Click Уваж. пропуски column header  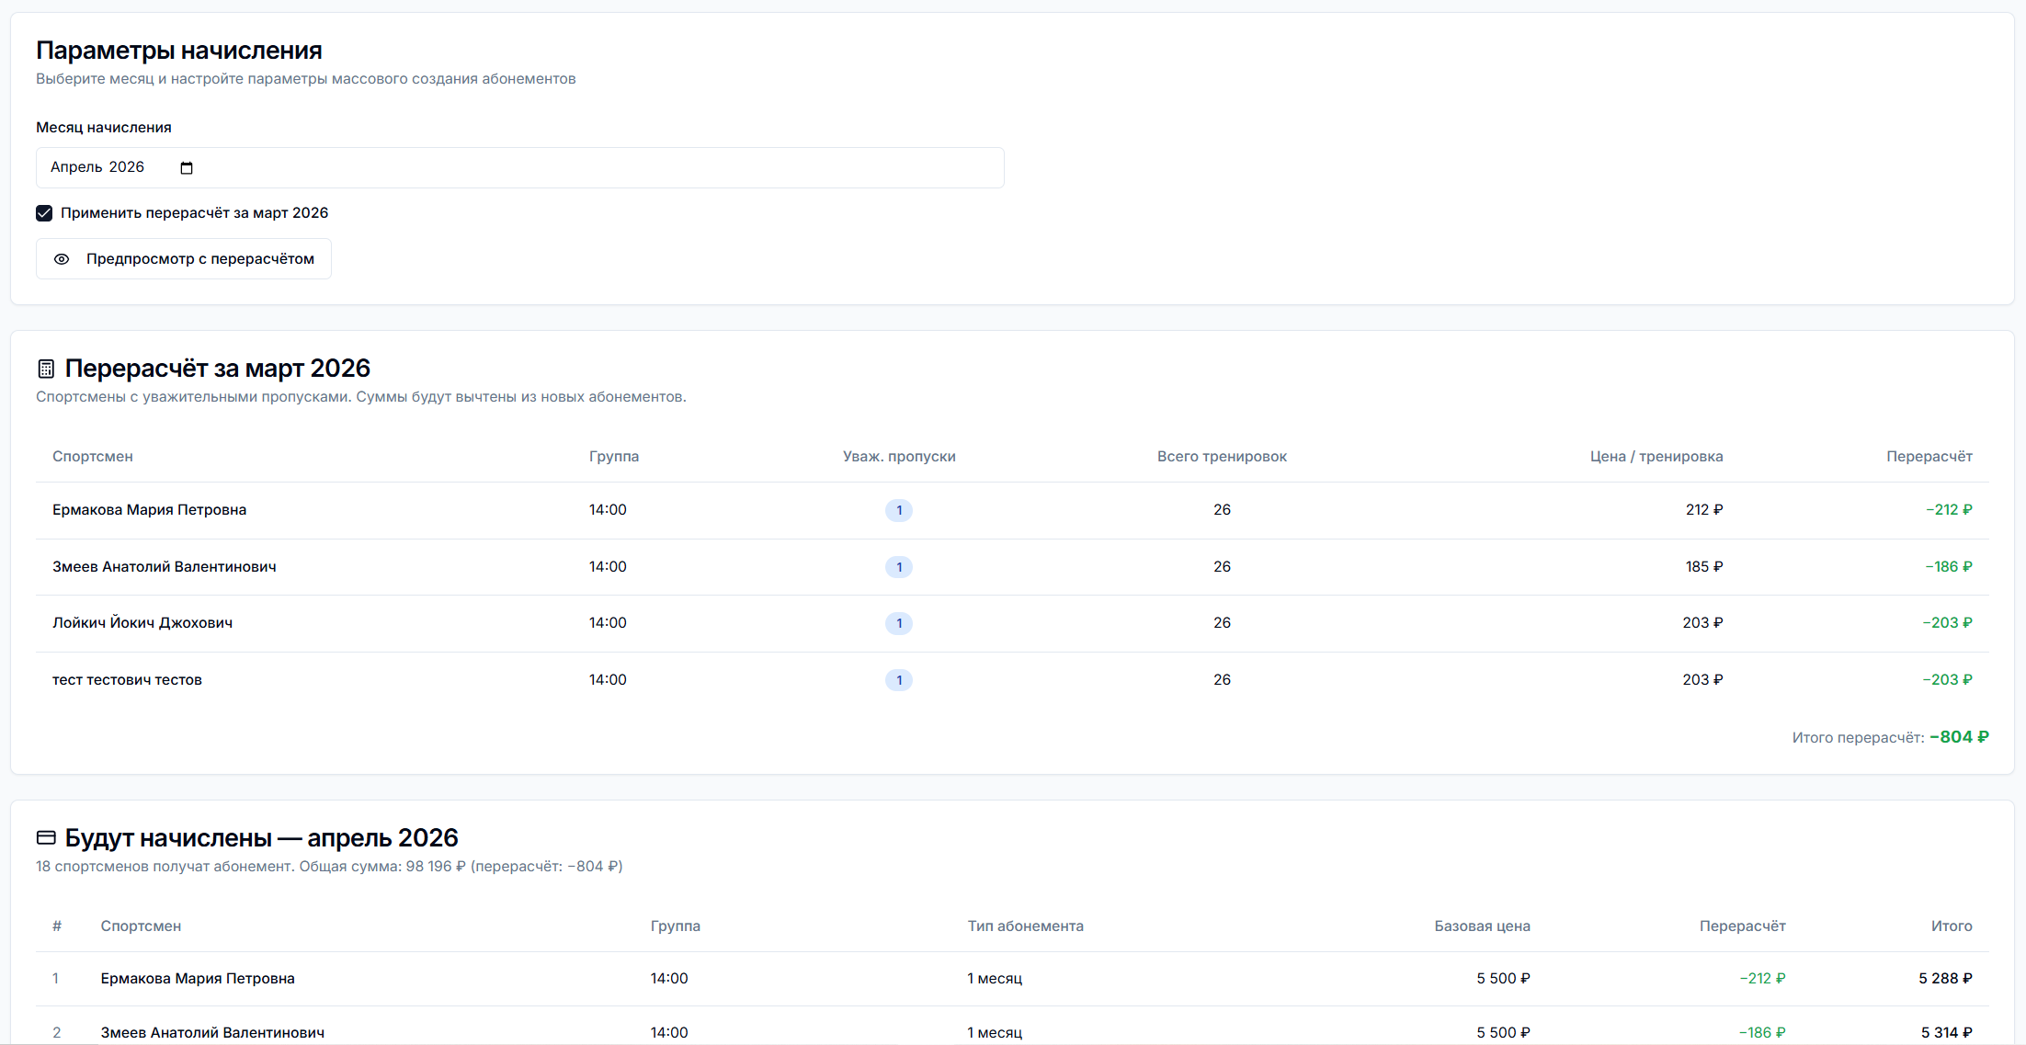[x=898, y=457]
